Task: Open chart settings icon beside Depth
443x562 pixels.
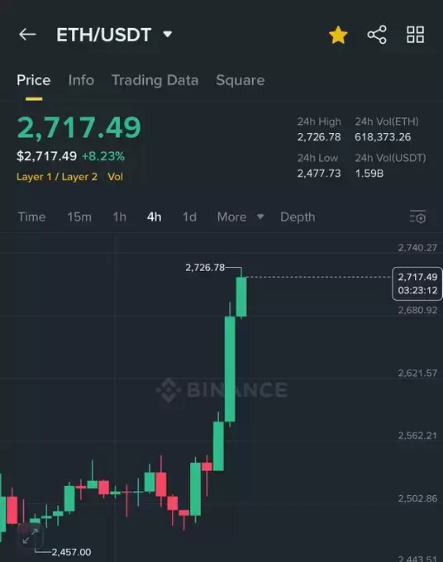Action: pos(418,217)
